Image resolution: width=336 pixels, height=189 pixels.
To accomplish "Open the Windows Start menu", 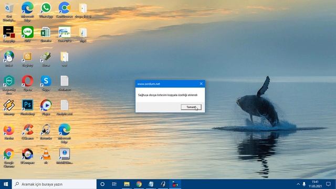I will (6, 184).
